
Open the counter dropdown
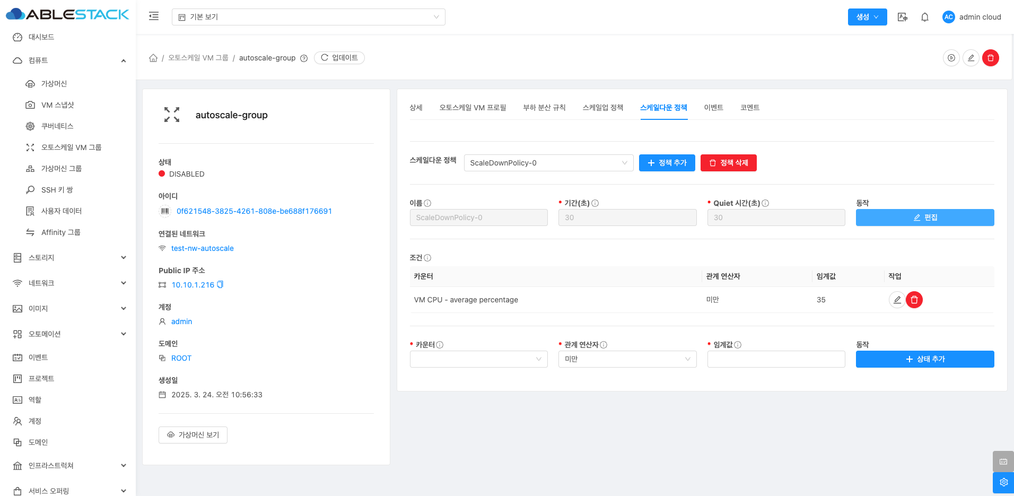click(x=478, y=359)
